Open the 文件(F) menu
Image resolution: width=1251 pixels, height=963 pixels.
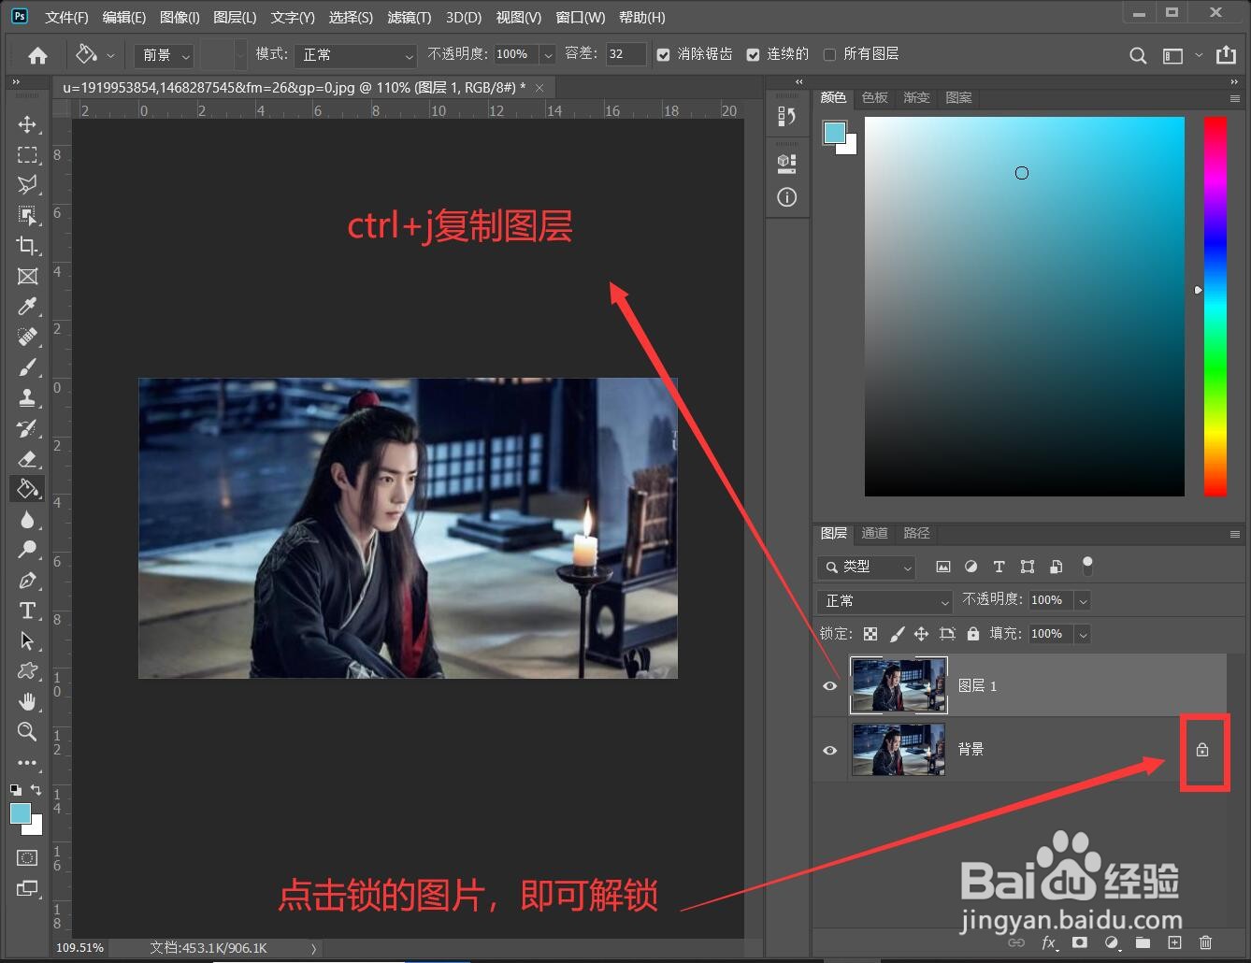pyautogui.click(x=66, y=18)
